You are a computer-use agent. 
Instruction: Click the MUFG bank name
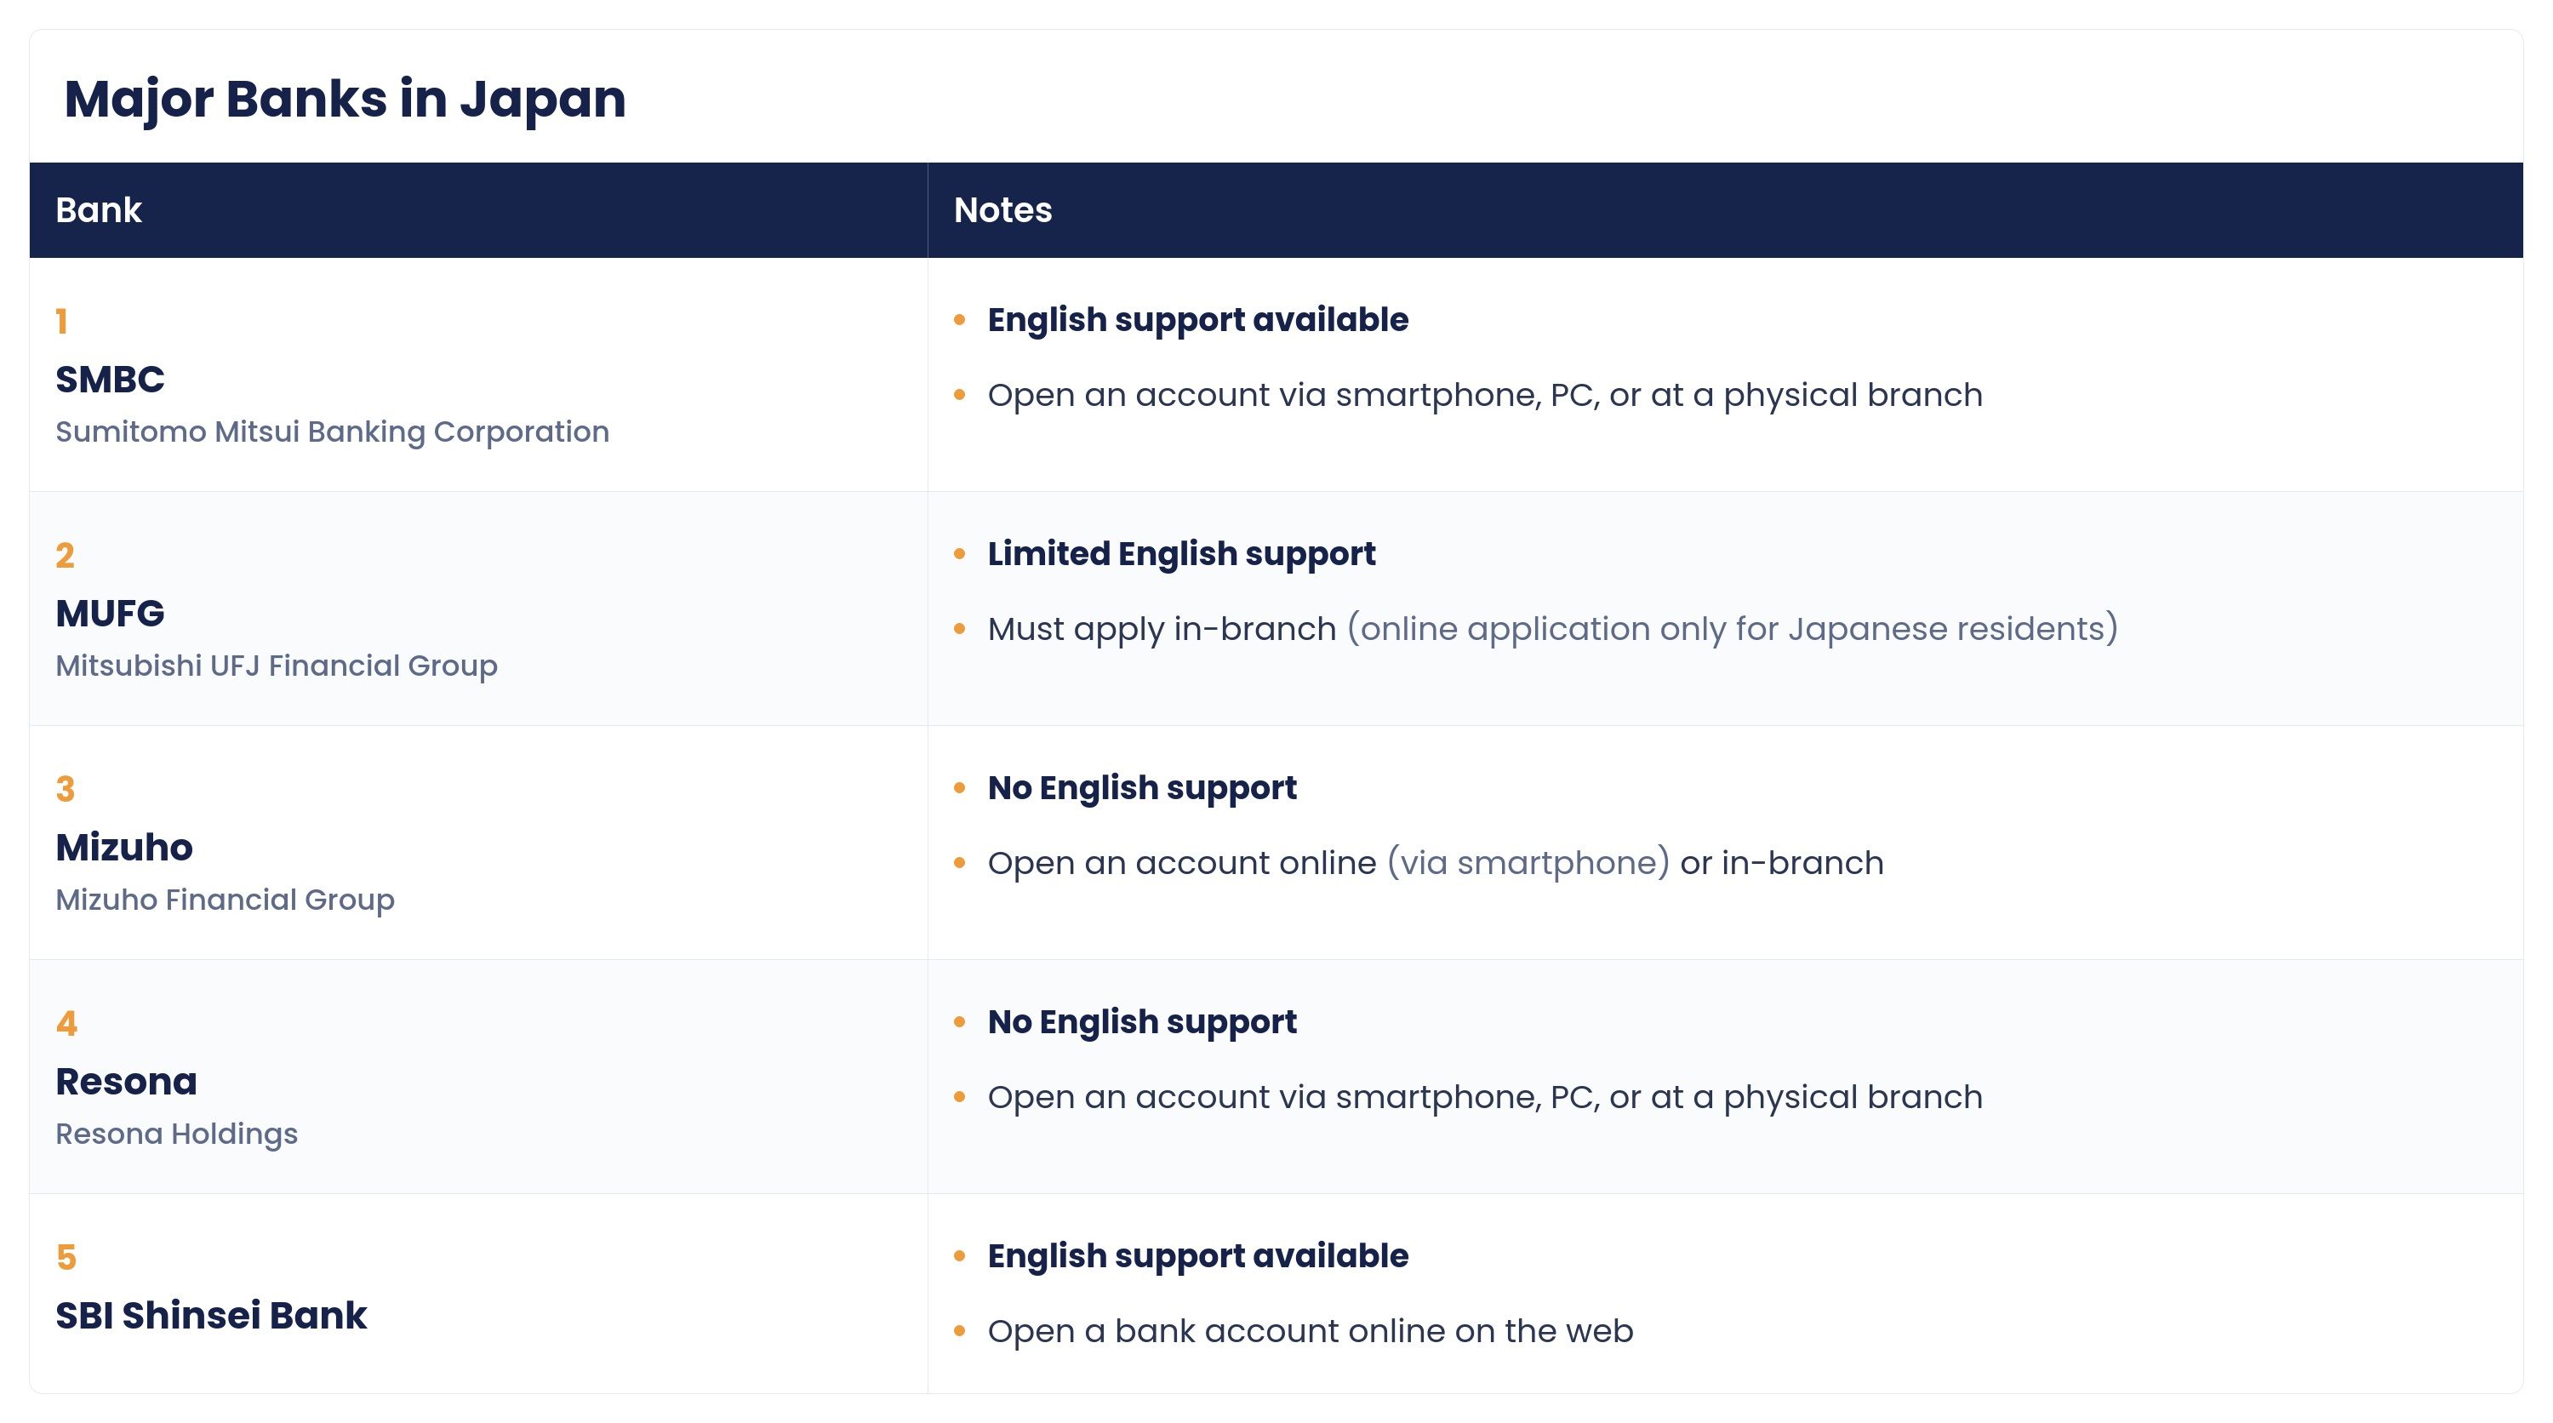click(x=110, y=614)
